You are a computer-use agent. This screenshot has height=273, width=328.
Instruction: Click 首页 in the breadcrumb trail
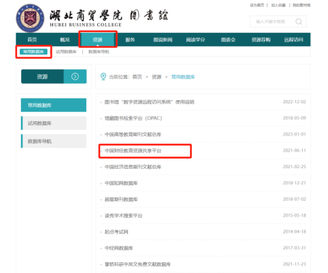click(x=137, y=77)
